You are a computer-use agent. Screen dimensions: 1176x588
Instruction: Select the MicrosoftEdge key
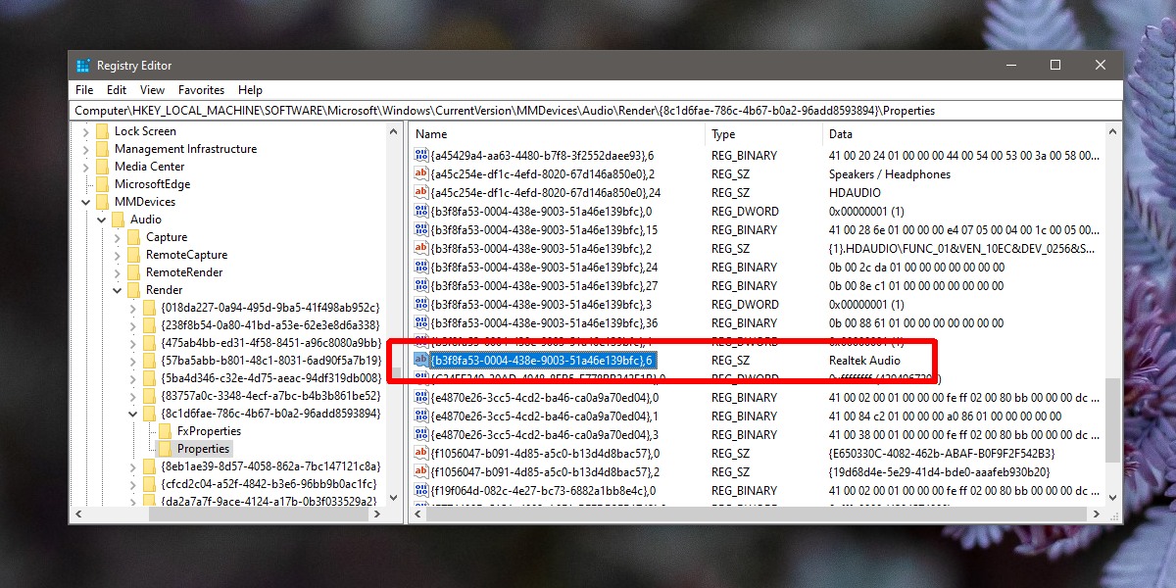tap(152, 184)
